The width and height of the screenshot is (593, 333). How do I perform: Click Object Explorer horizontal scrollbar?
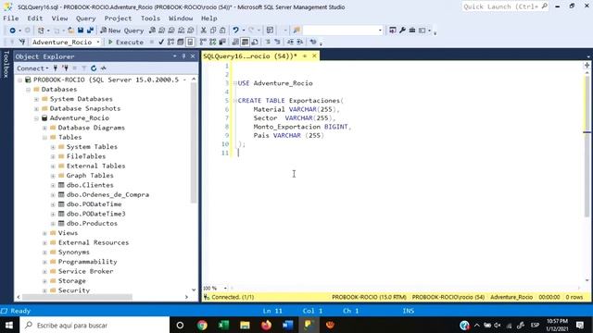78,297
